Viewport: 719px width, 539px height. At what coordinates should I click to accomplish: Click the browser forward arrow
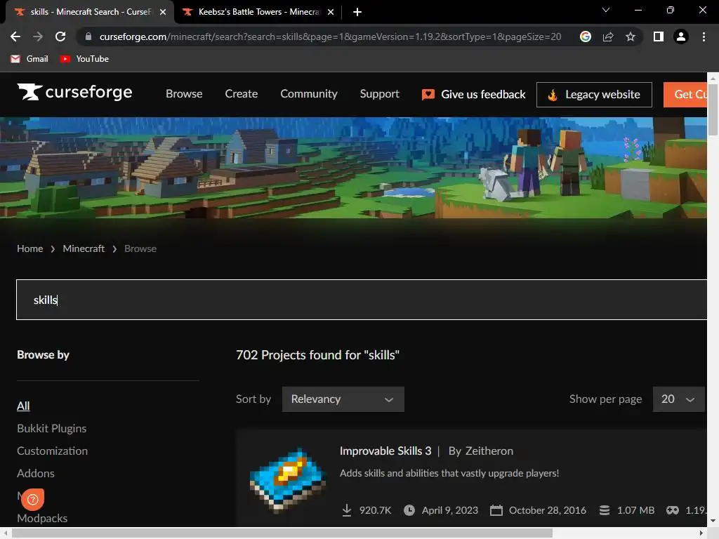[x=38, y=36]
